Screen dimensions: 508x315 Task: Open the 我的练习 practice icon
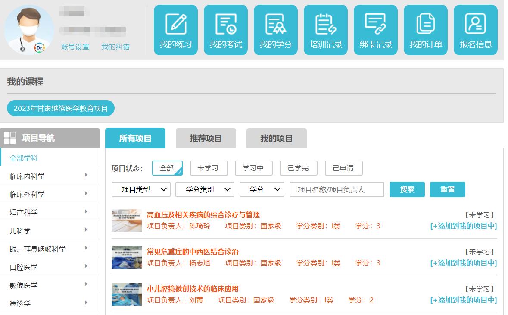point(176,30)
